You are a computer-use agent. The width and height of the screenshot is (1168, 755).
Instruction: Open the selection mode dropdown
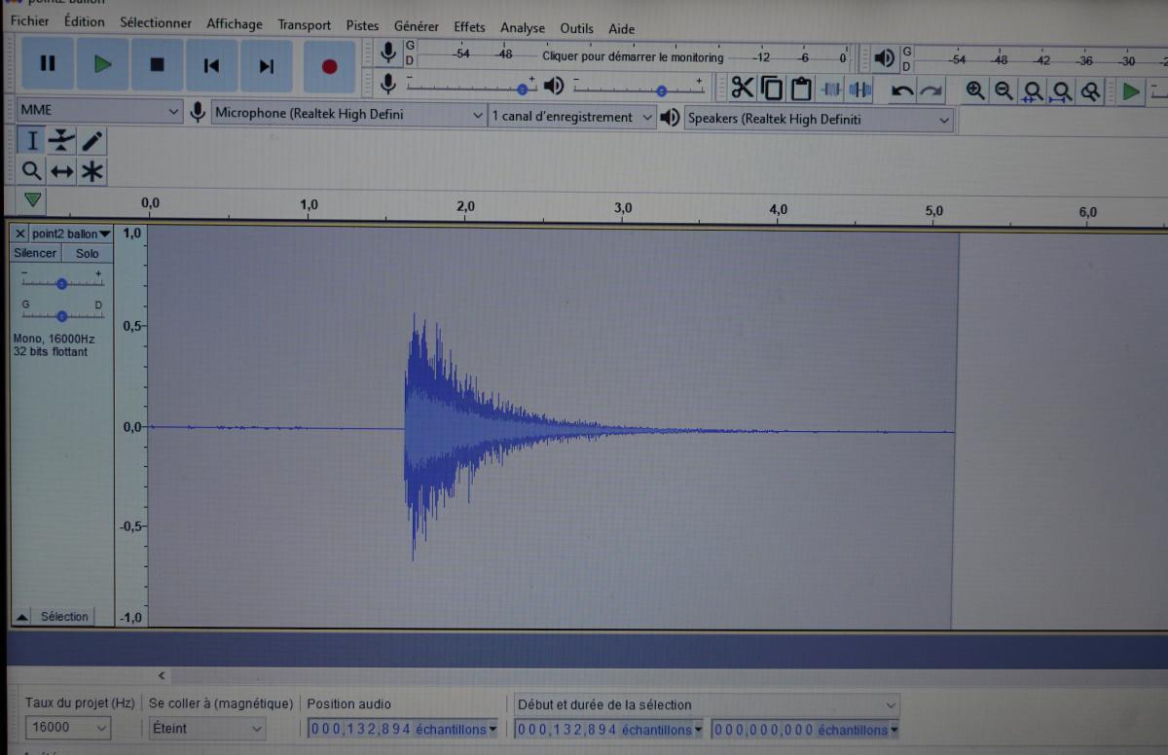pyautogui.click(x=706, y=704)
